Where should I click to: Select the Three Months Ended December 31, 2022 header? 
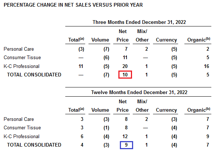coord(139,22)
